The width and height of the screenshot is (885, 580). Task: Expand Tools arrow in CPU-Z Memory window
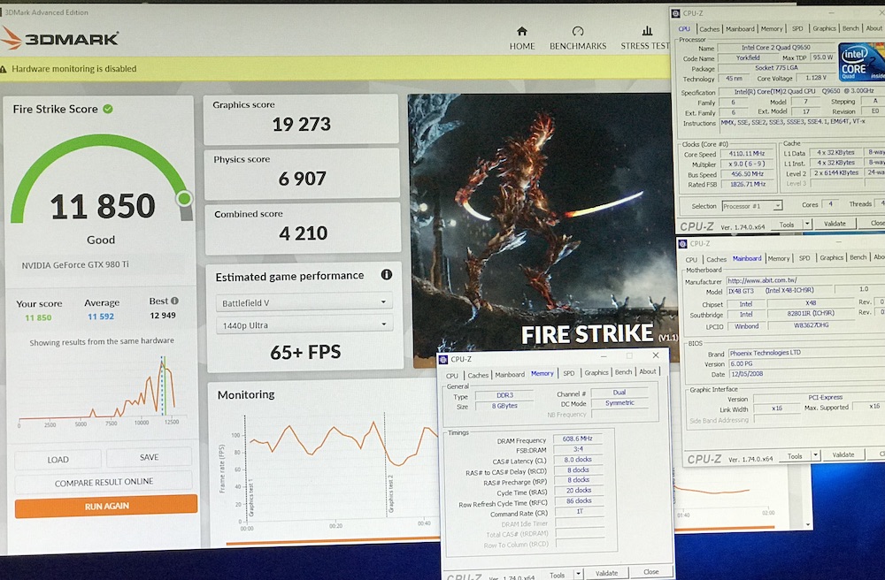[x=578, y=574]
